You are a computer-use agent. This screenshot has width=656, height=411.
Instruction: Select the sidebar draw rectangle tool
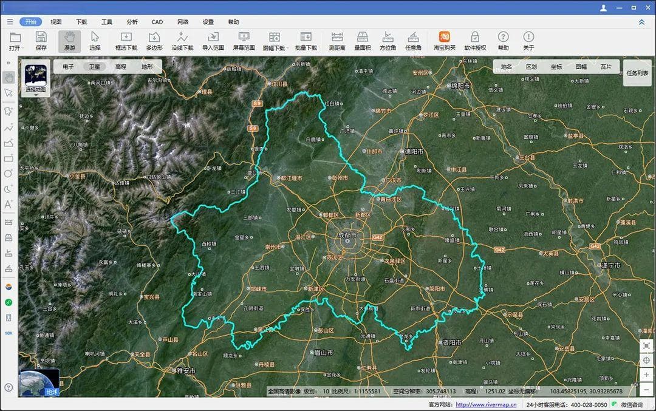pyautogui.click(x=9, y=158)
